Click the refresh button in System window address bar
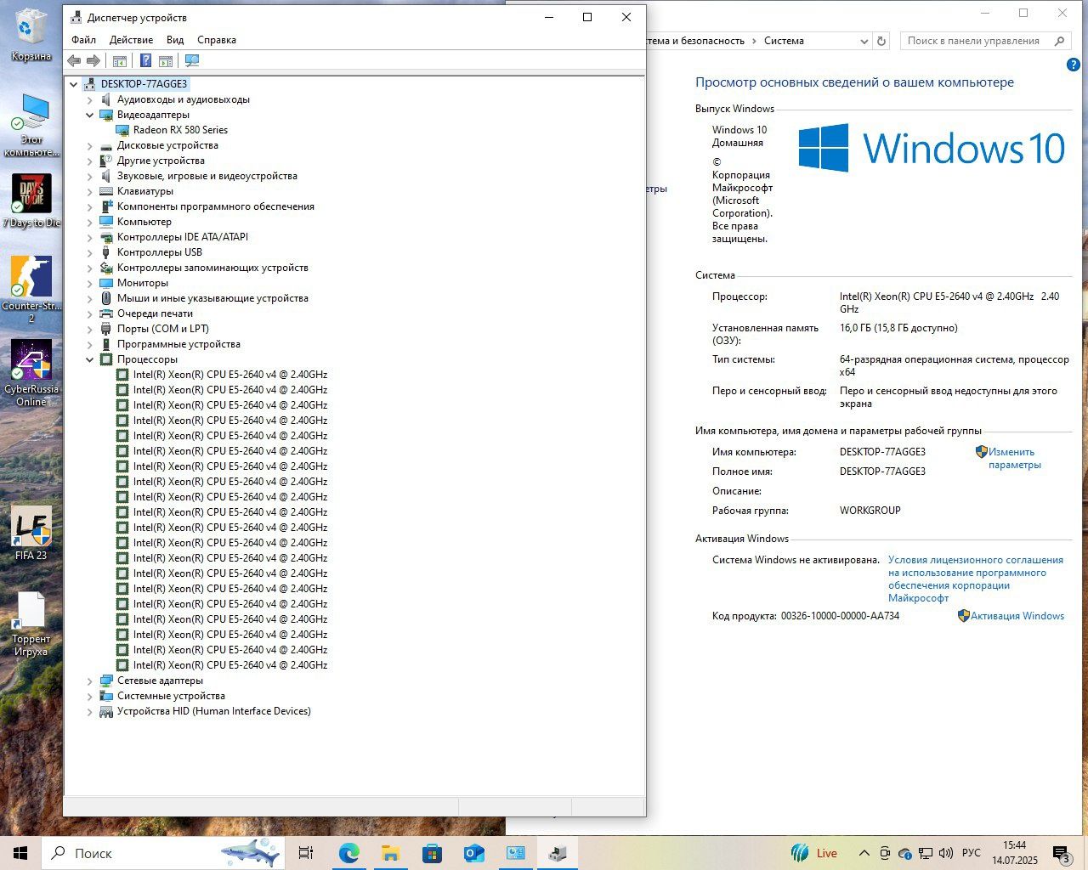Viewport: 1088px width, 870px height. (x=881, y=41)
